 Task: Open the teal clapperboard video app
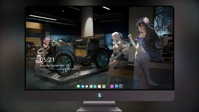tap(95, 86)
